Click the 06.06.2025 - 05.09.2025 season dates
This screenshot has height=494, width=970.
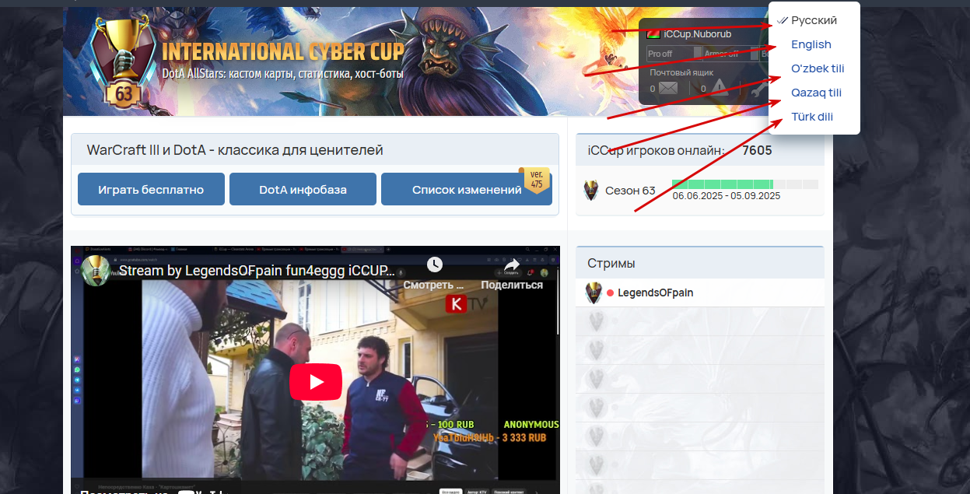[x=727, y=196]
